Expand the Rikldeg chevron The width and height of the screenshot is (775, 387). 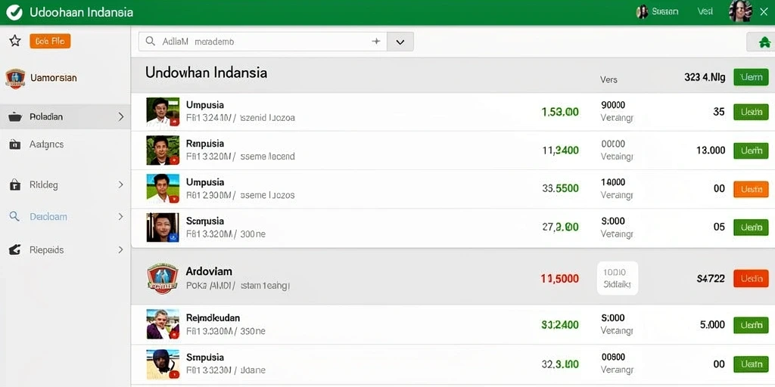tap(120, 184)
